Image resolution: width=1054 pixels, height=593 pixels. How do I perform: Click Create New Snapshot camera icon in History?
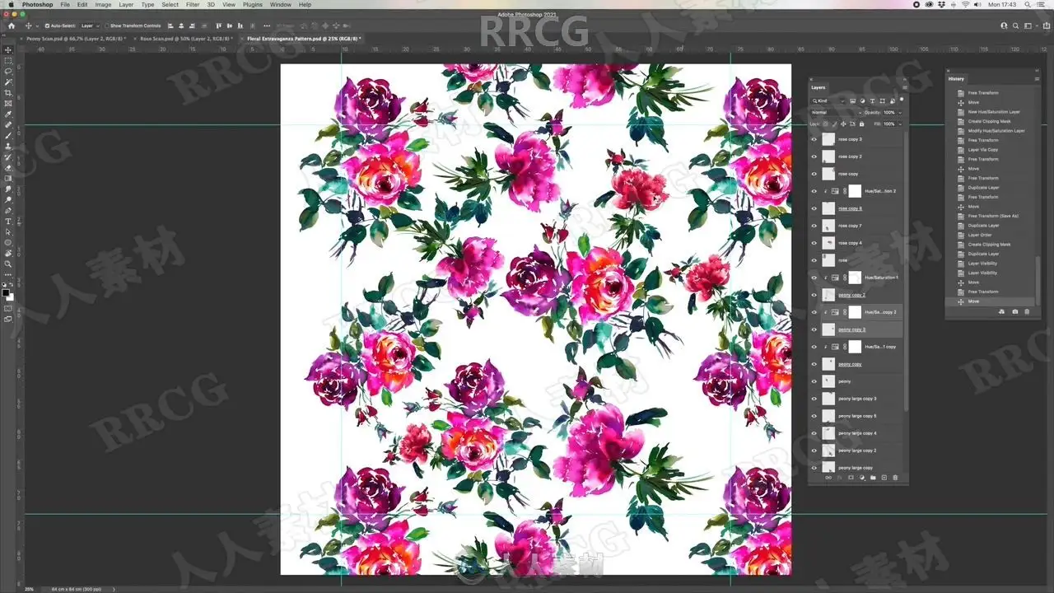coord(1015,311)
